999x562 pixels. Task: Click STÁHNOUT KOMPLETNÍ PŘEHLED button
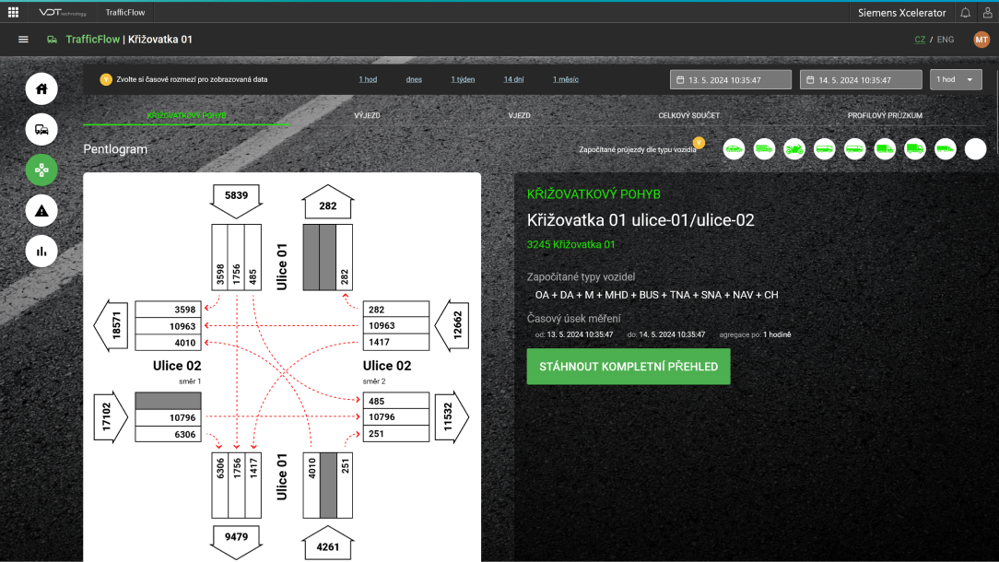click(628, 367)
